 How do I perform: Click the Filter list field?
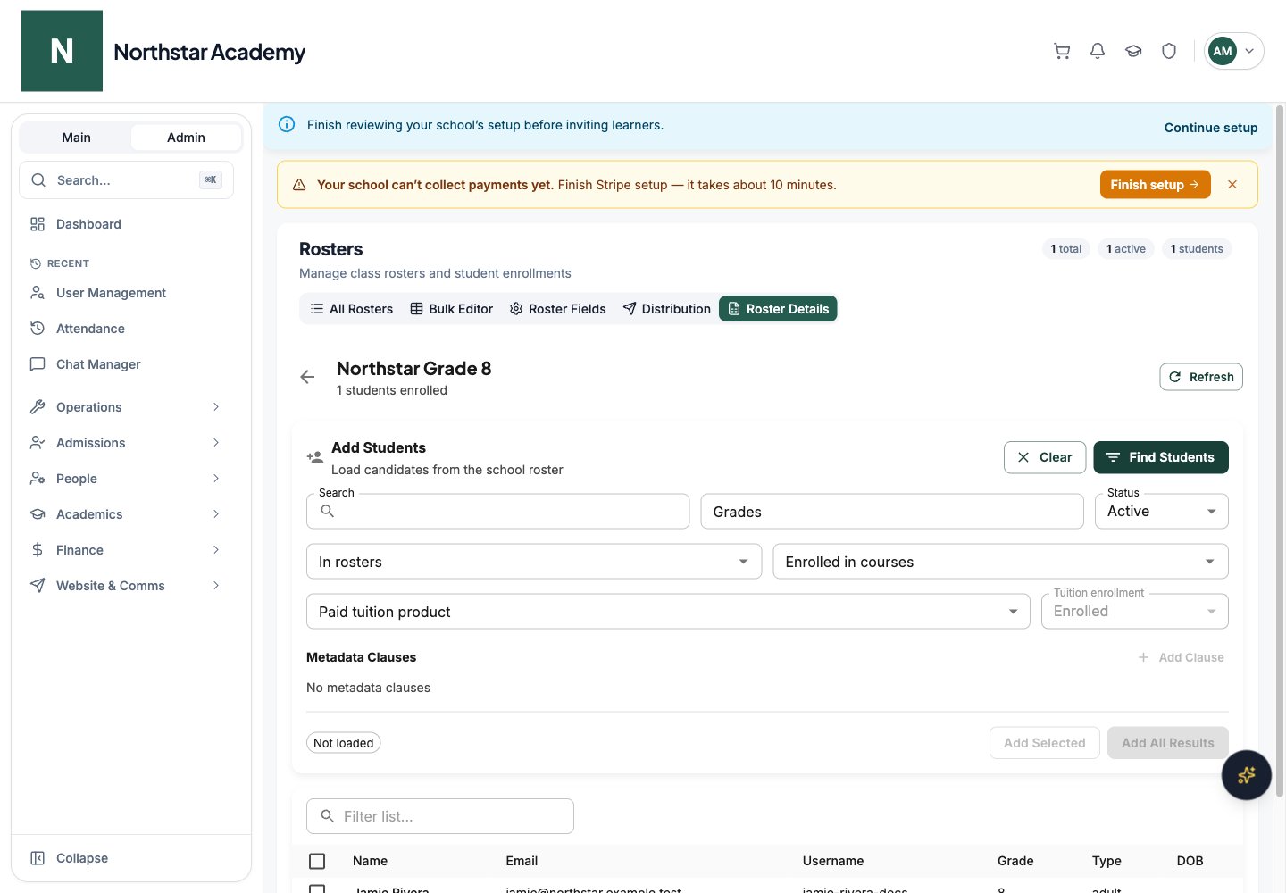440,816
